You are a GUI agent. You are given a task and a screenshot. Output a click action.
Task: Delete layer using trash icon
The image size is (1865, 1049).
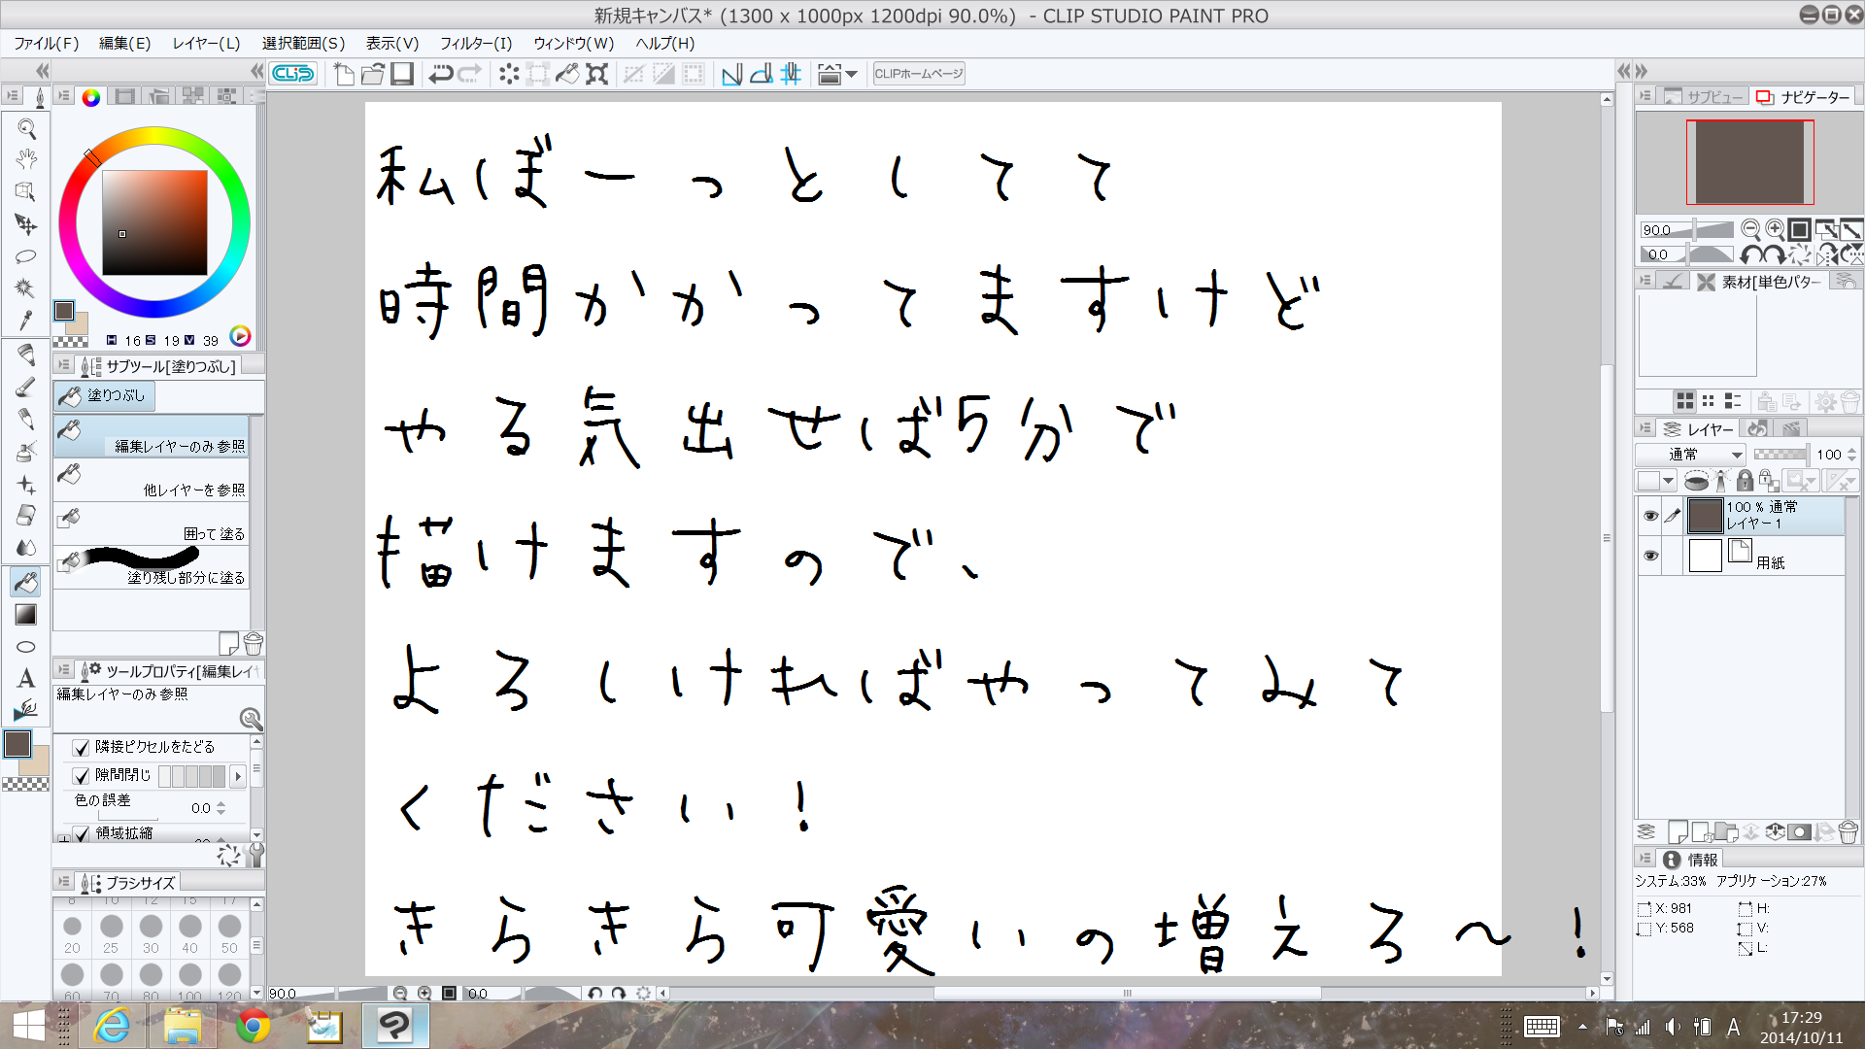point(1848,832)
